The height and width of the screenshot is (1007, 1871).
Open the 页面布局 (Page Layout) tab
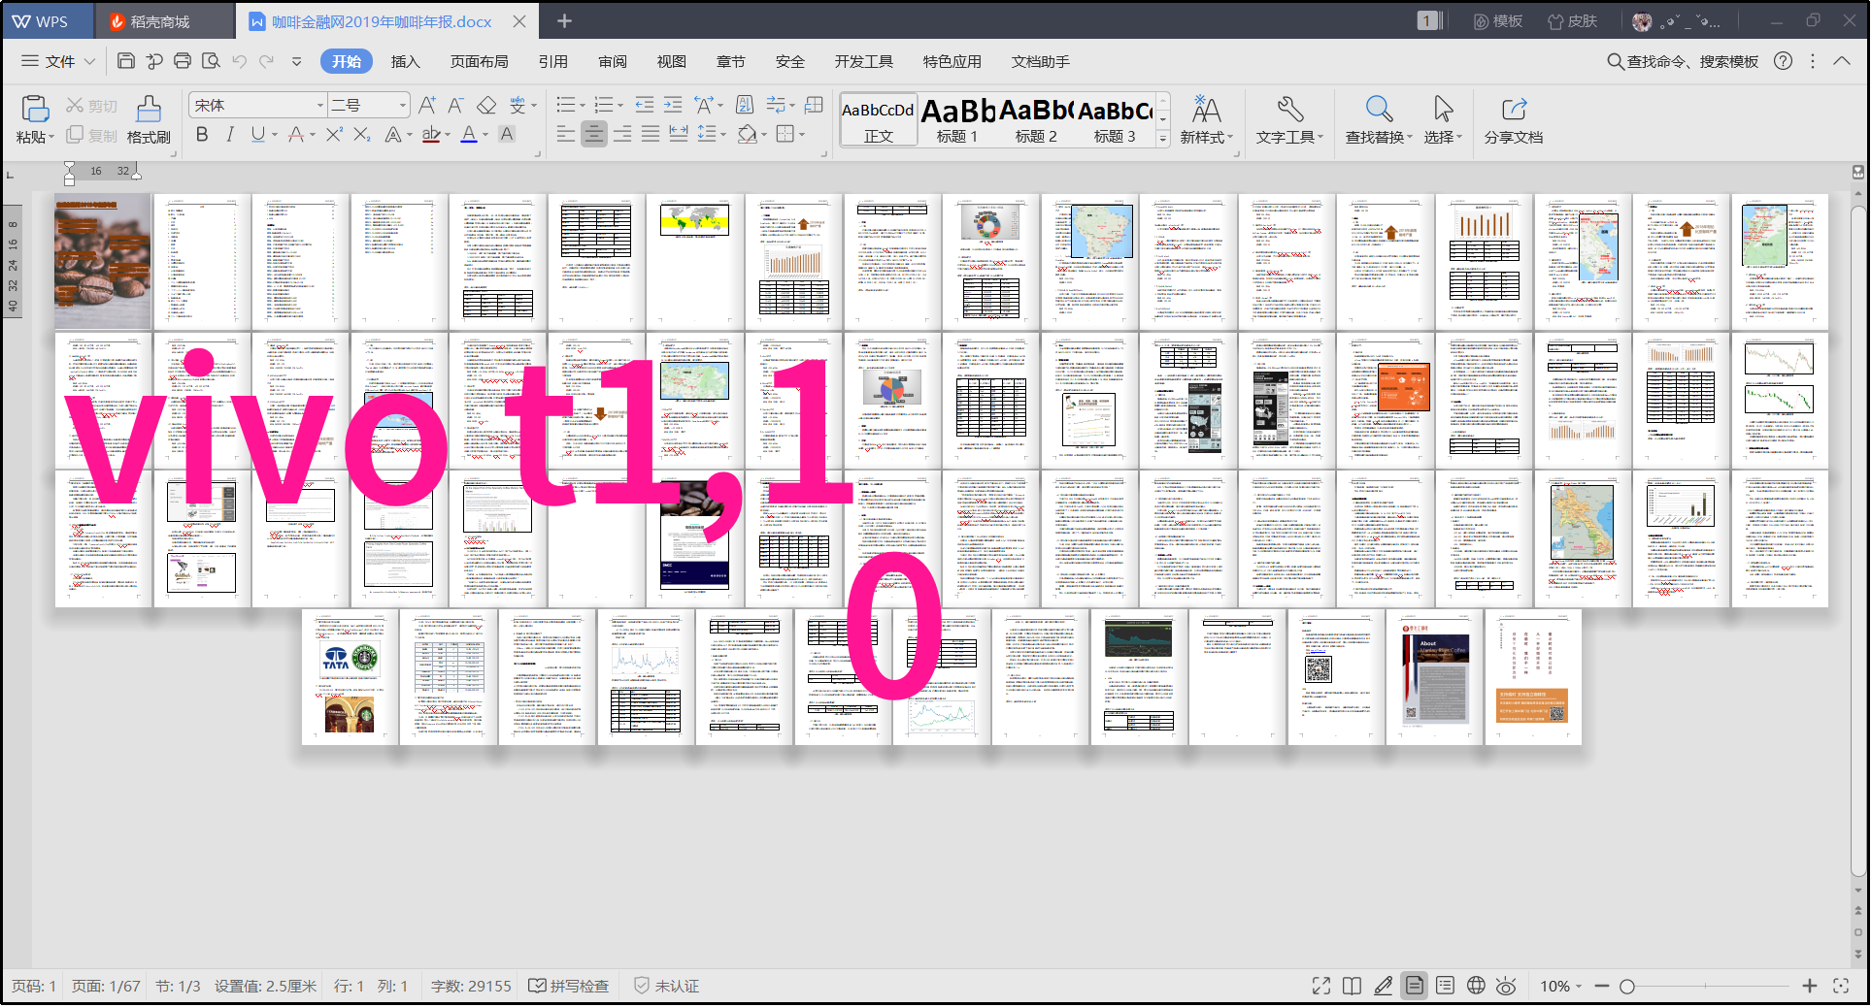[x=479, y=61]
